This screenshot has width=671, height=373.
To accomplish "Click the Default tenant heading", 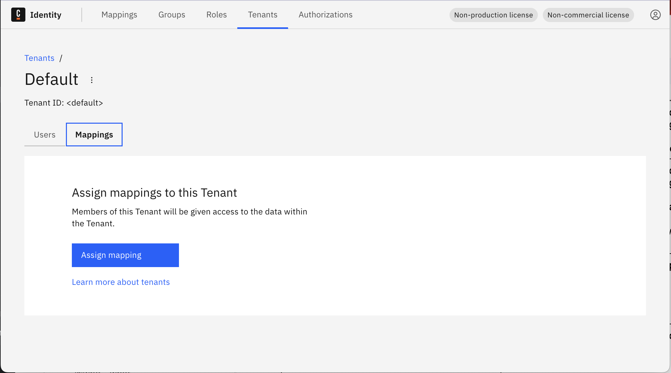I will (51, 79).
